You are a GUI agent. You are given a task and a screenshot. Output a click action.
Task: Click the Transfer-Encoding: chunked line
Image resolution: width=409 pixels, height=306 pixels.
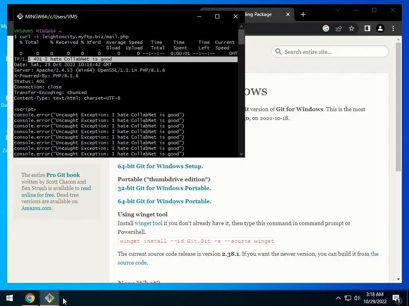tap(50, 92)
